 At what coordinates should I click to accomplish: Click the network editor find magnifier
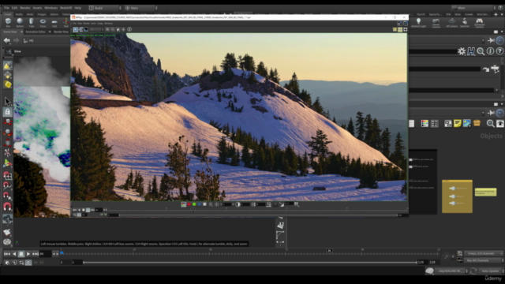(x=490, y=123)
